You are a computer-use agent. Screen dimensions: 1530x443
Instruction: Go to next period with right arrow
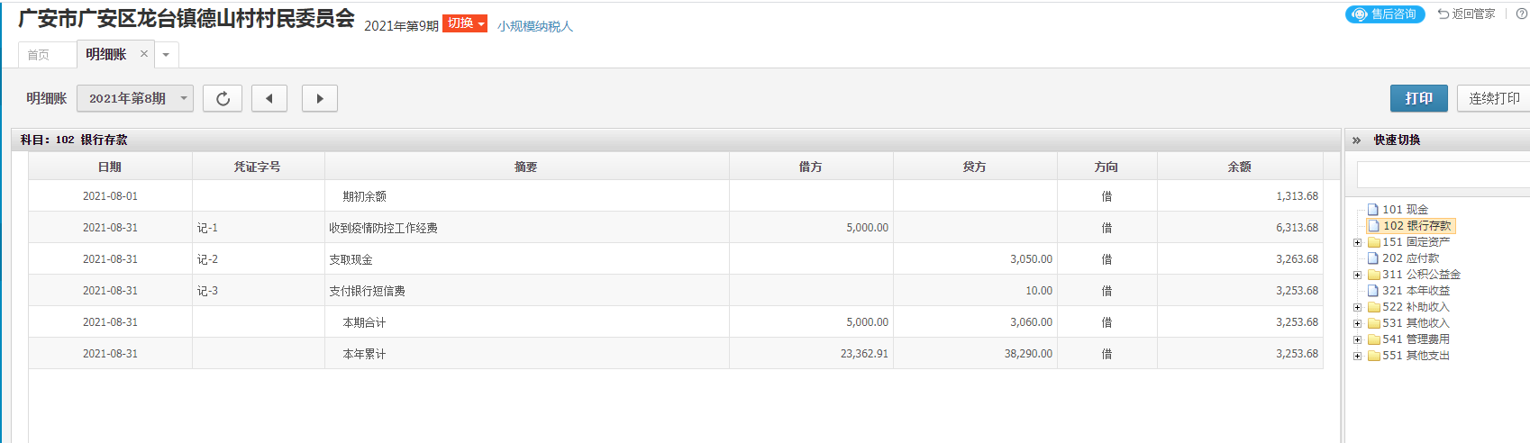click(320, 98)
